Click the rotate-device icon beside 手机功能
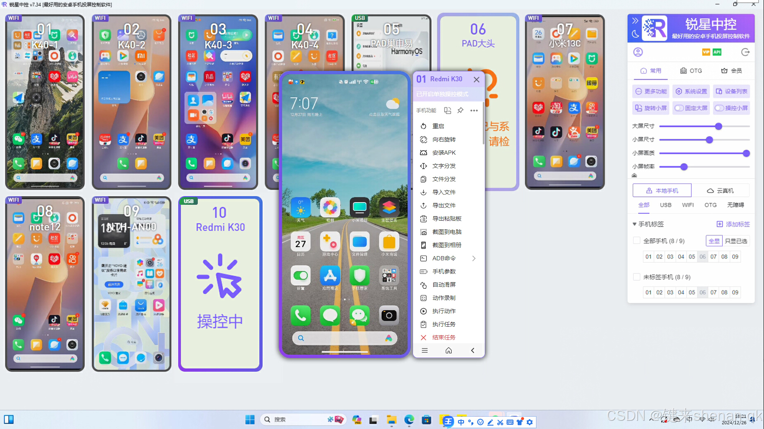 [x=447, y=110]
